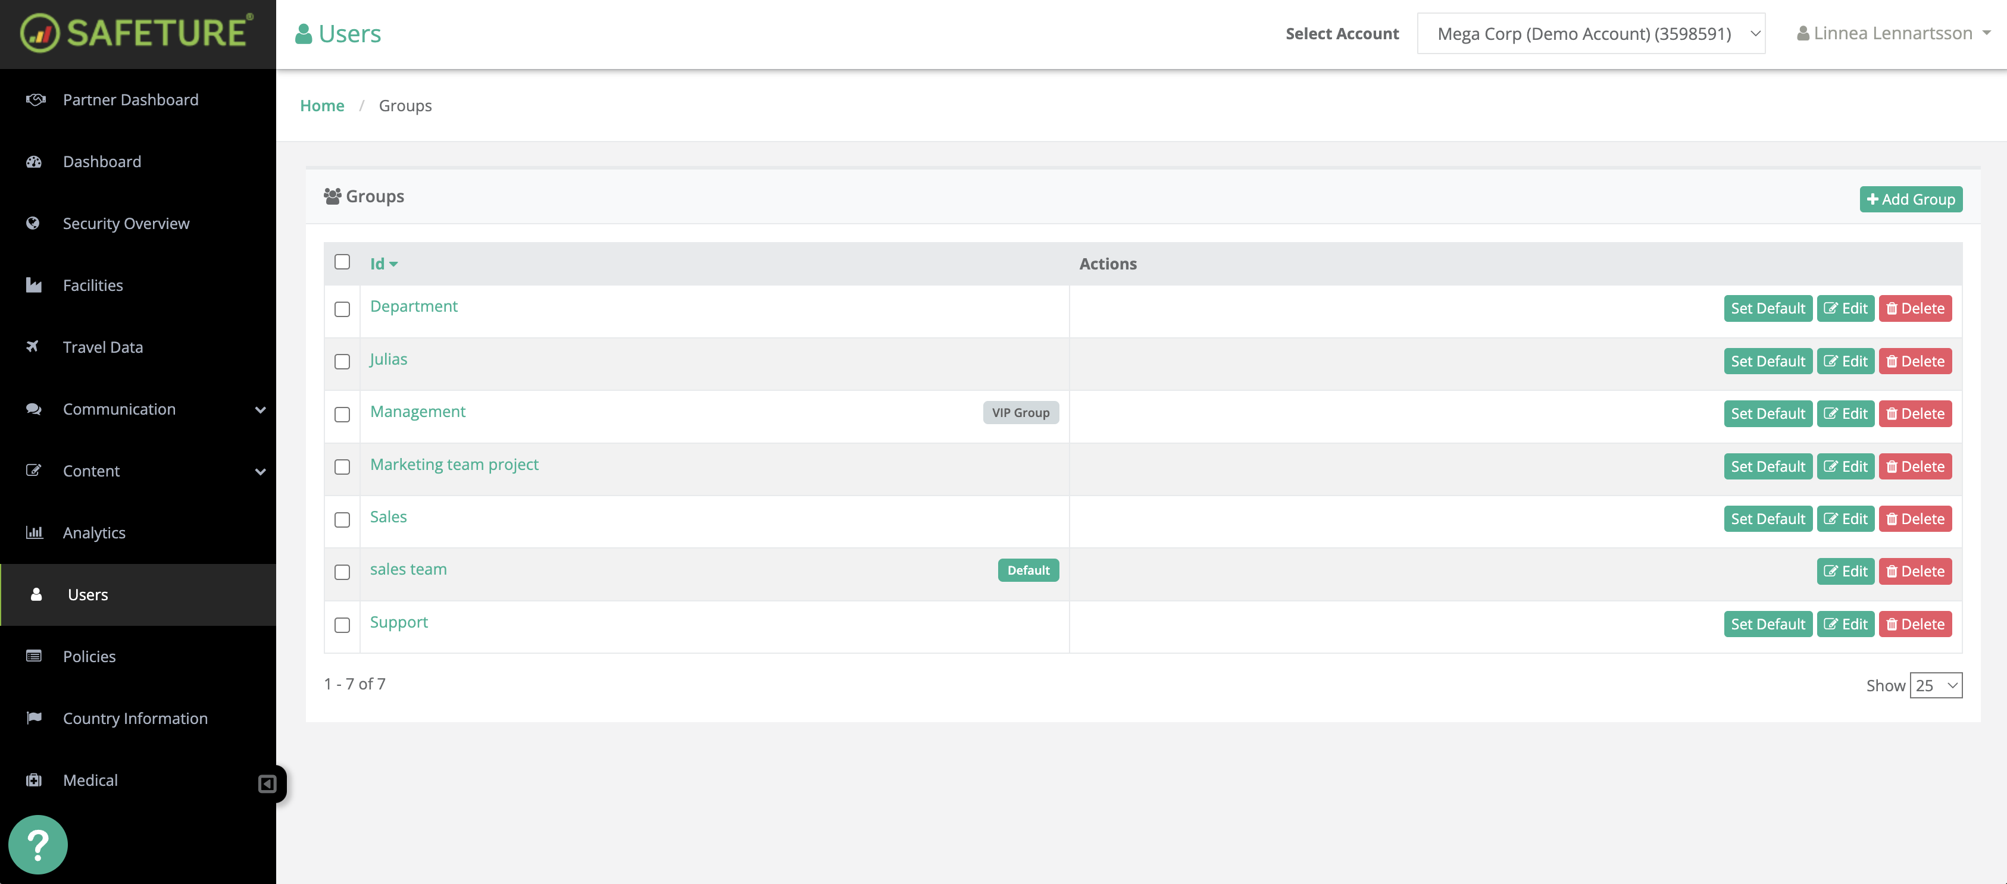Delete the Julias group
This screenshot has height=884, width=2007.
1914,361
